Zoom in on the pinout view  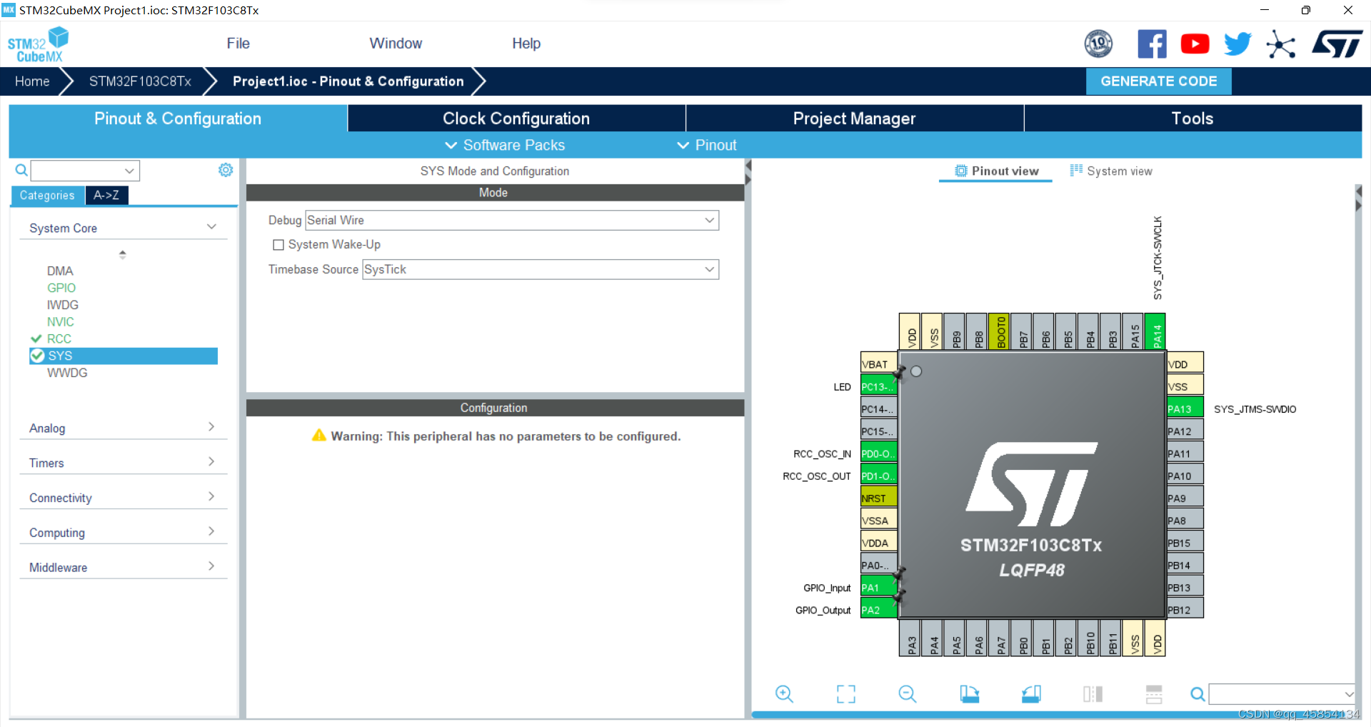[784, 693]
